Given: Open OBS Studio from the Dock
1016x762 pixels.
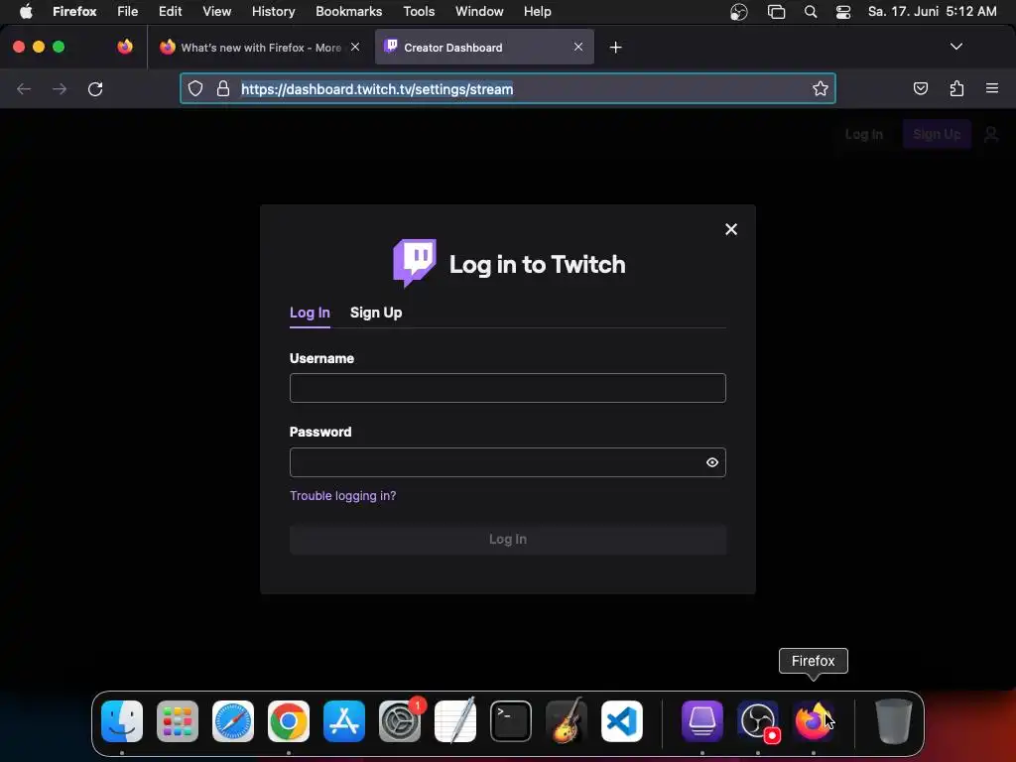Looking at the screenshot, I should (757, 721).
